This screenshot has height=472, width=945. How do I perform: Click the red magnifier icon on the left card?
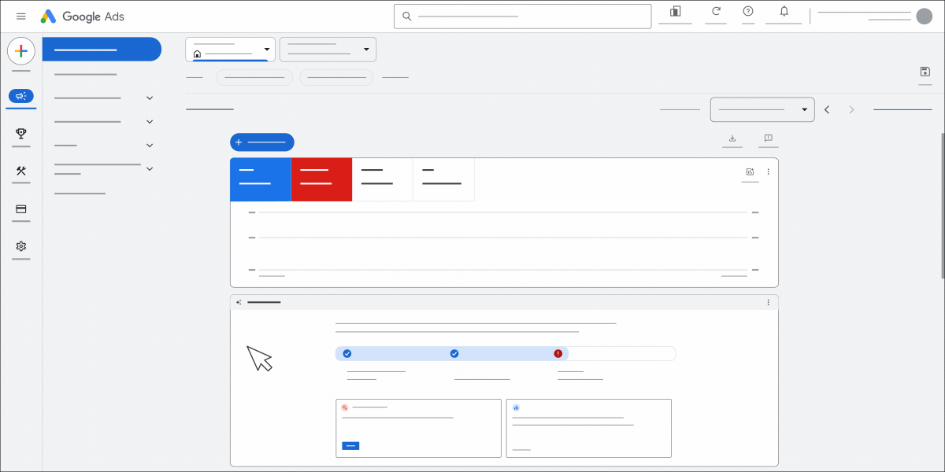click(x=345, y=407)
